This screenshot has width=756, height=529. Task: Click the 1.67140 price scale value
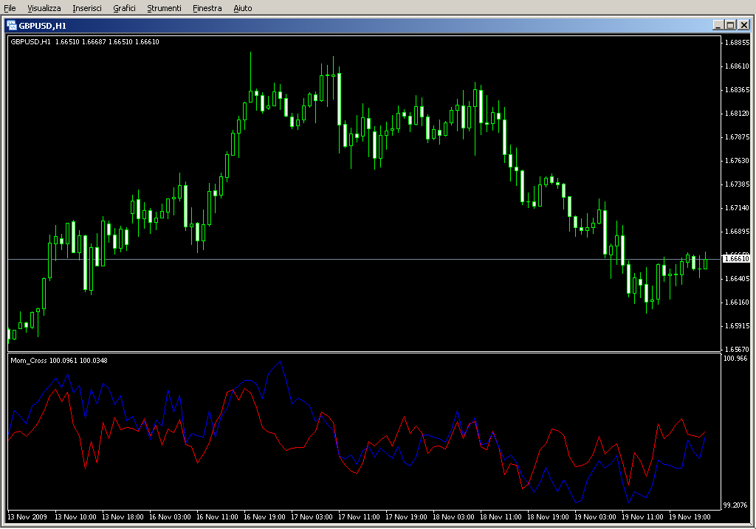[x=738, y=207]
